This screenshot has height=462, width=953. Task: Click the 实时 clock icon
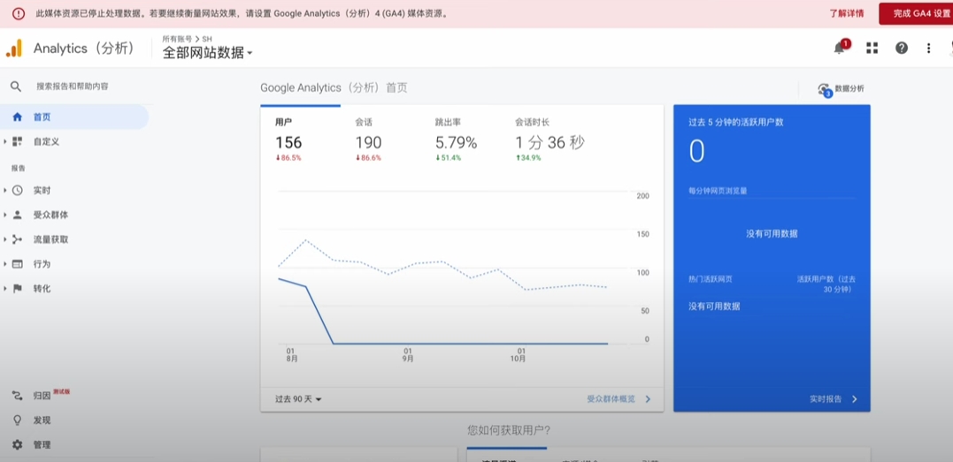[17, 190]
